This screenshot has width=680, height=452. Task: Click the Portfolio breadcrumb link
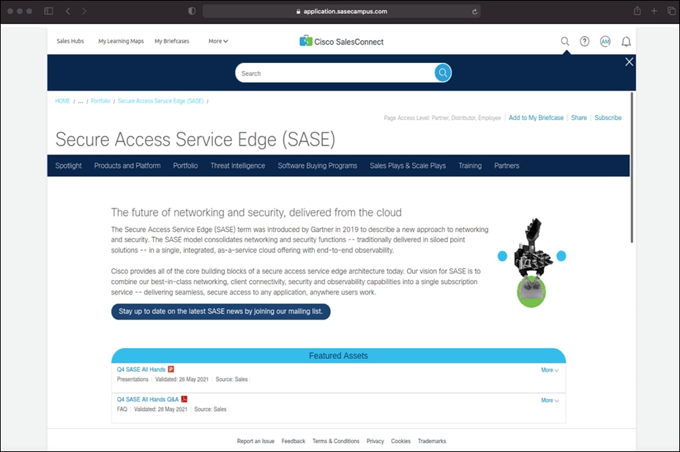(x=100, y=101)
